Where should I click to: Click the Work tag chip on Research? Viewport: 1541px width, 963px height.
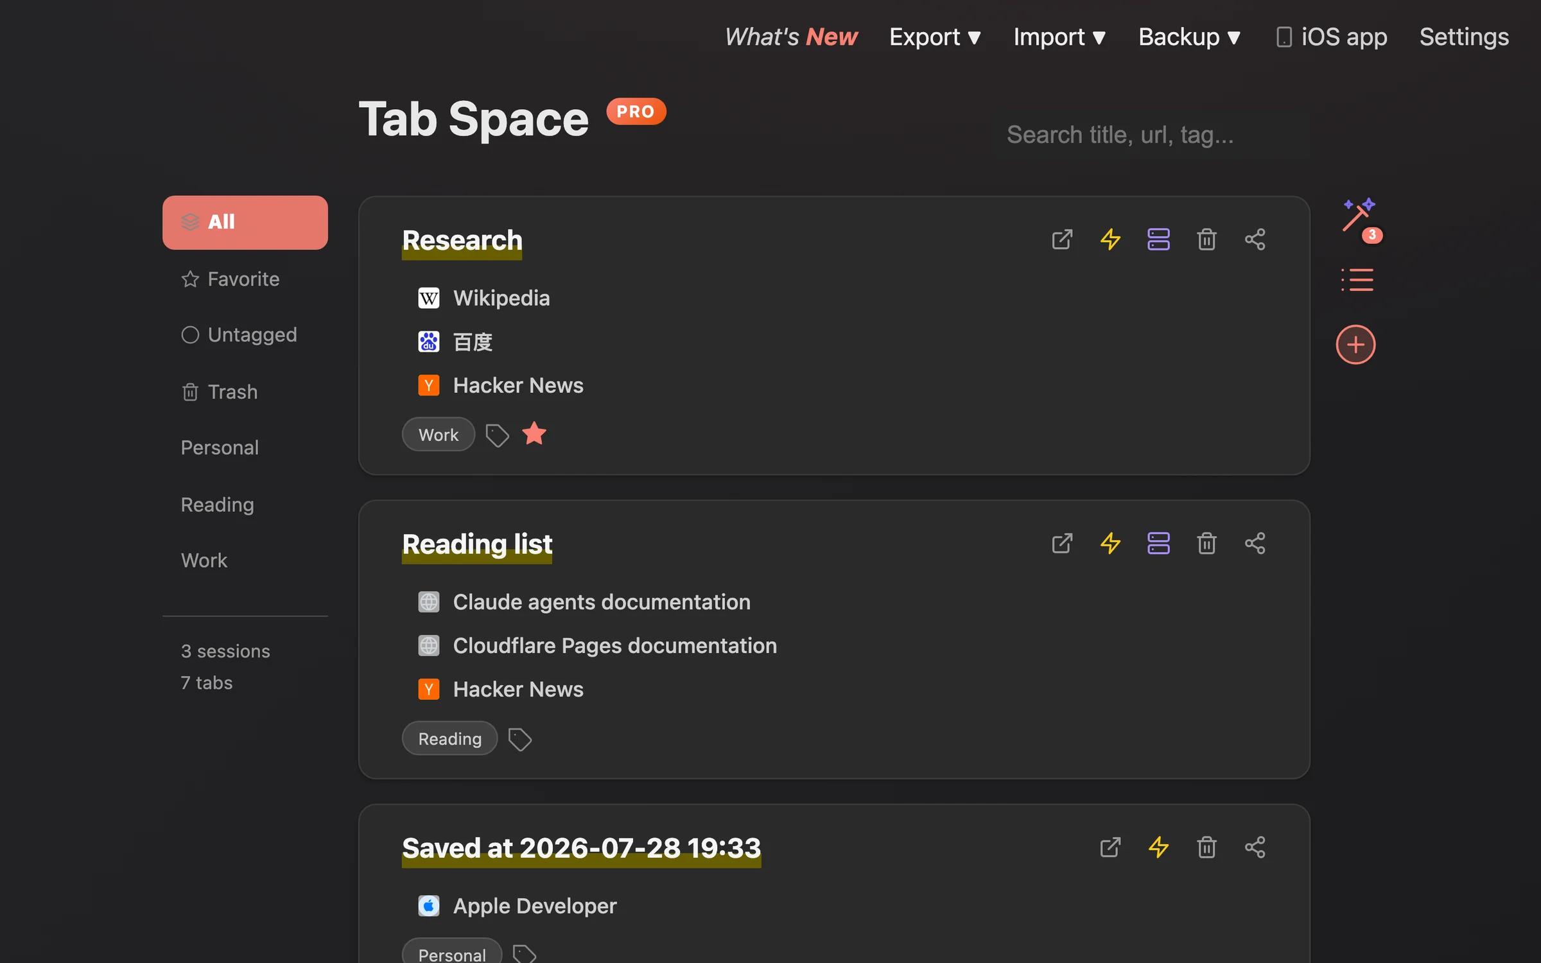coord(439,435)
